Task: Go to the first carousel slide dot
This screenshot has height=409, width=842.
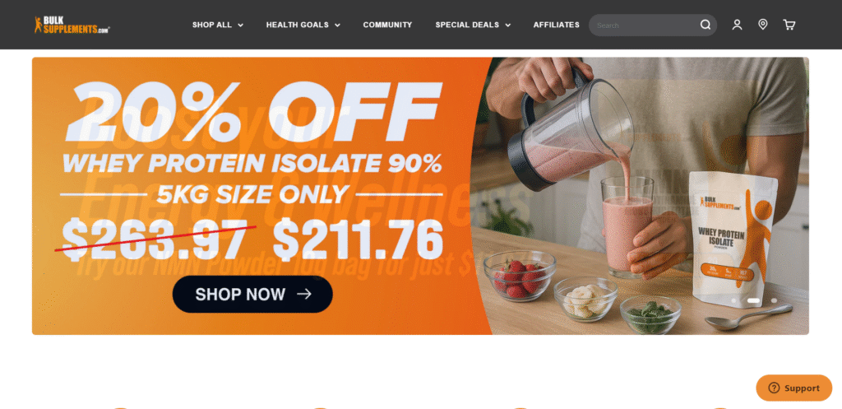Action: click(733, 300)
